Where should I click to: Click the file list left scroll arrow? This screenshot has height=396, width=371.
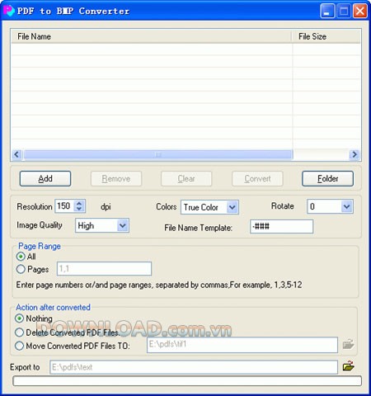coord(16,154)
